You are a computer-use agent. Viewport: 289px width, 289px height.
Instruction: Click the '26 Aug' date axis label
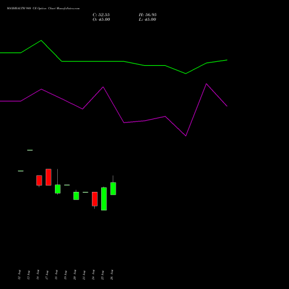(112, 275)
